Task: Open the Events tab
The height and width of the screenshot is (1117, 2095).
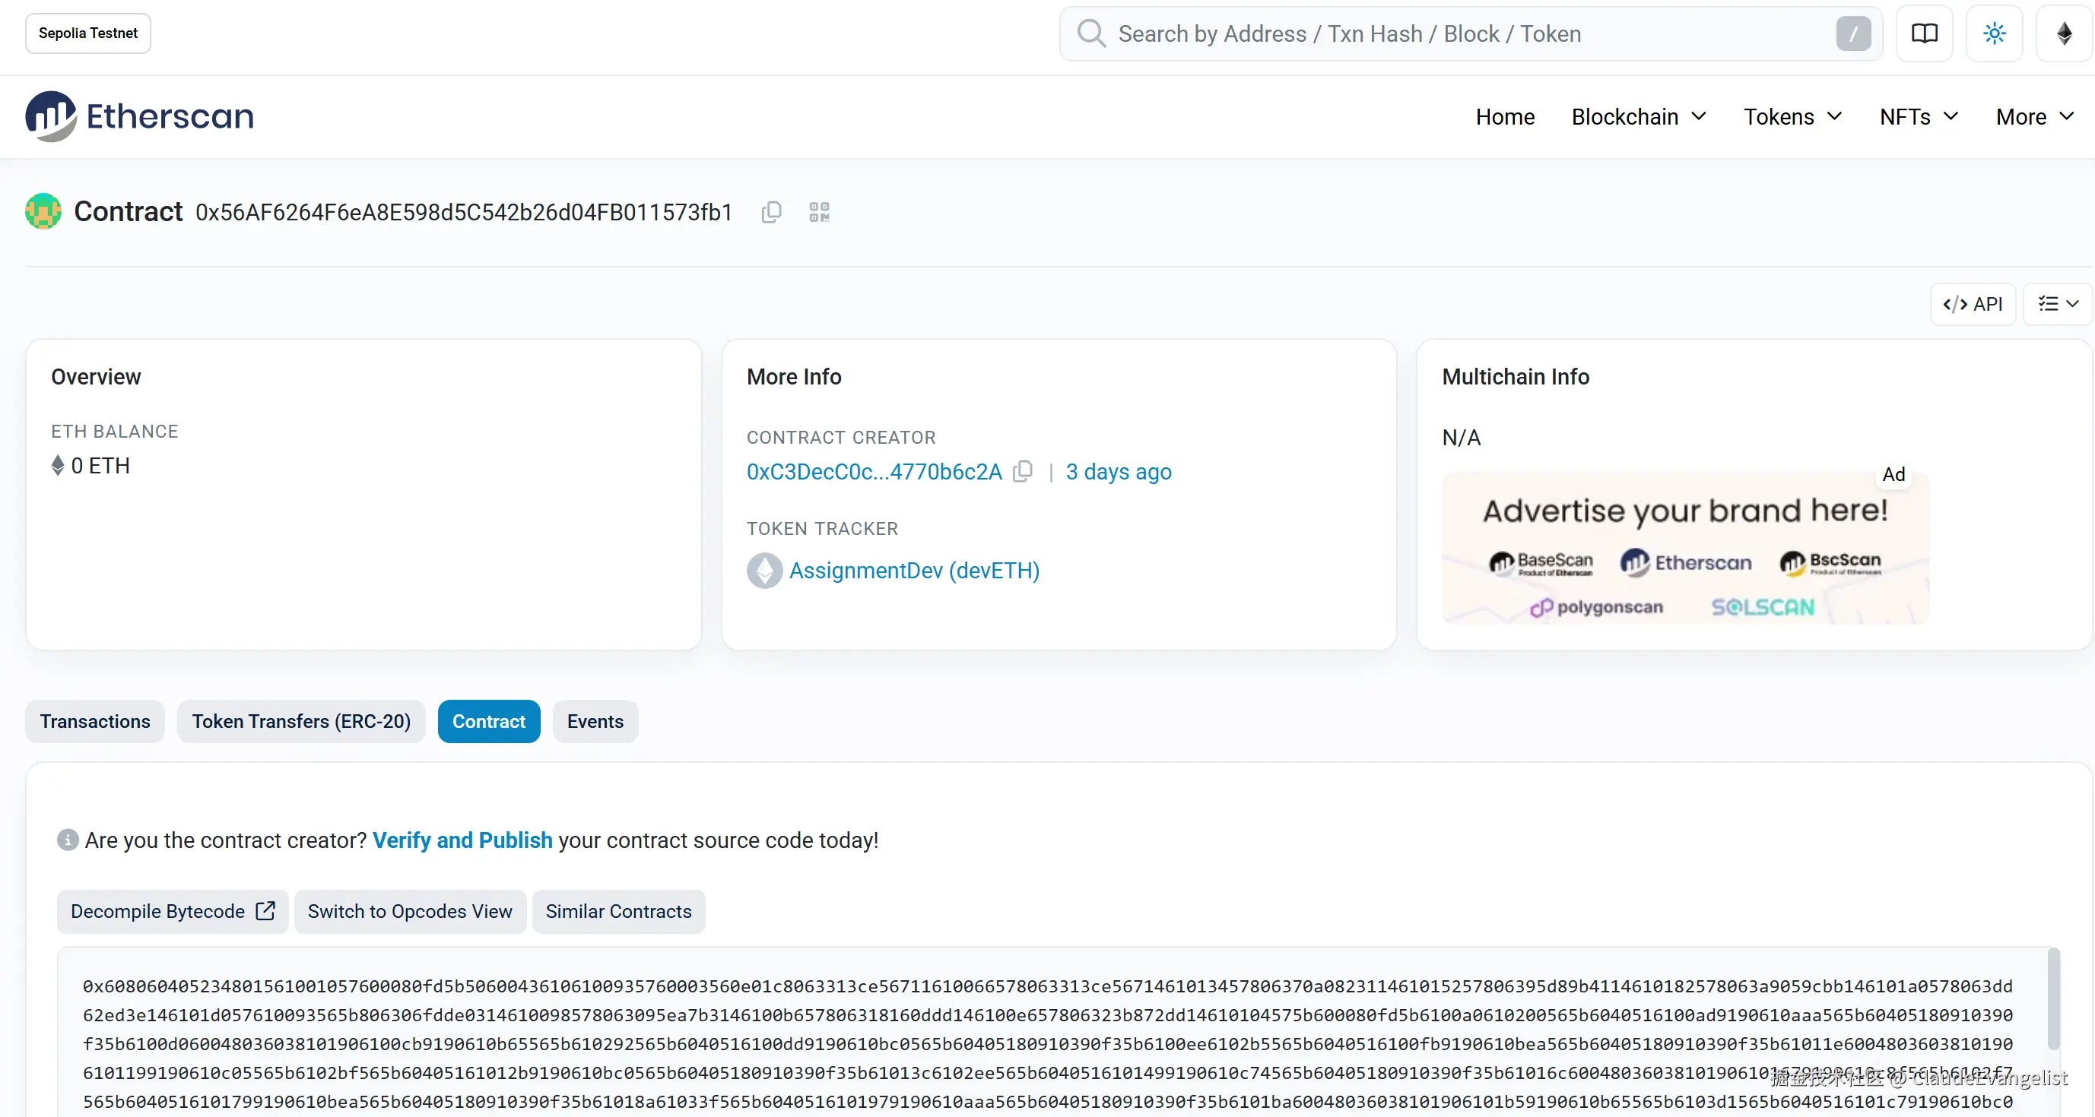Action: click(x=595, y=721)
